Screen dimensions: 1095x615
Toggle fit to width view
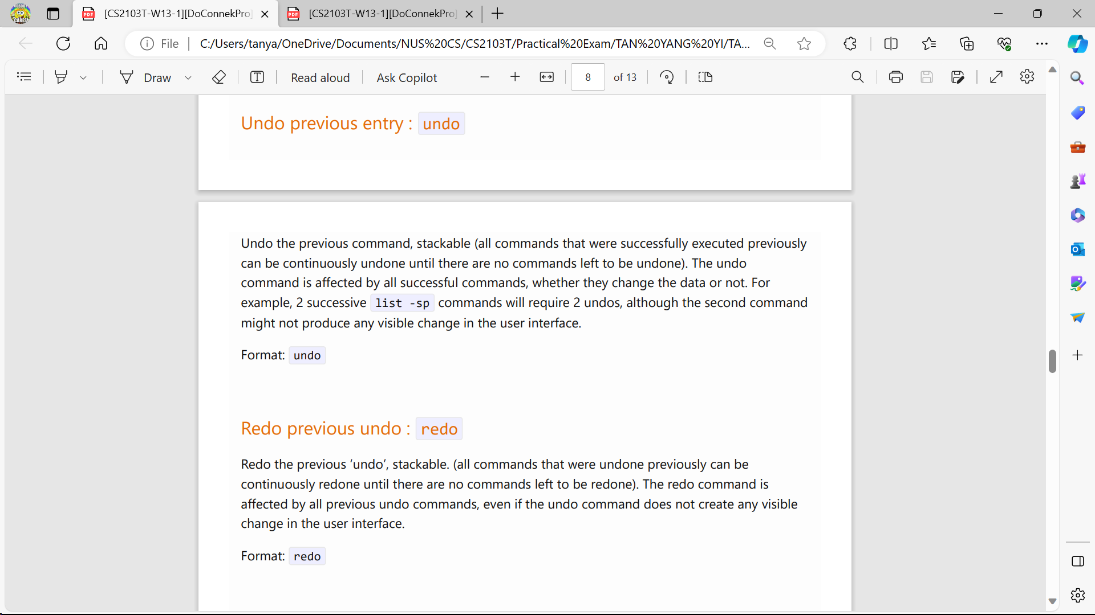pyautogui.click(x=546, y=77)
